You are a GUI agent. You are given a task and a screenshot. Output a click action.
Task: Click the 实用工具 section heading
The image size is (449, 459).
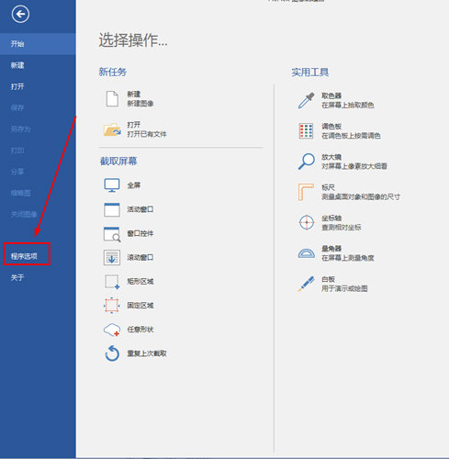pos(310,73)
